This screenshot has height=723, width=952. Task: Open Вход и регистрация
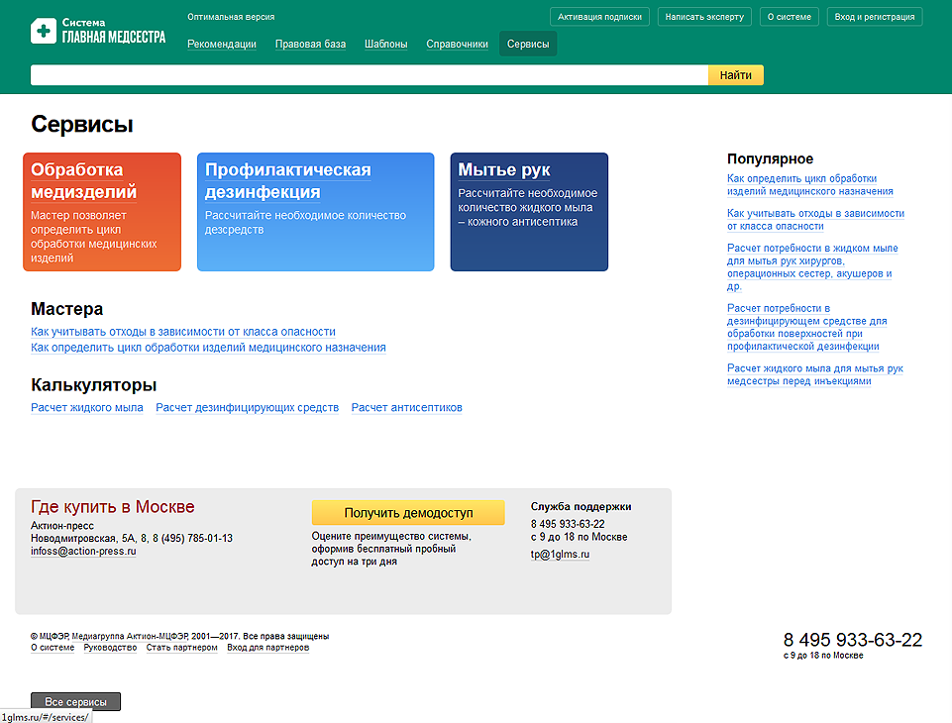tap(875, 17)
